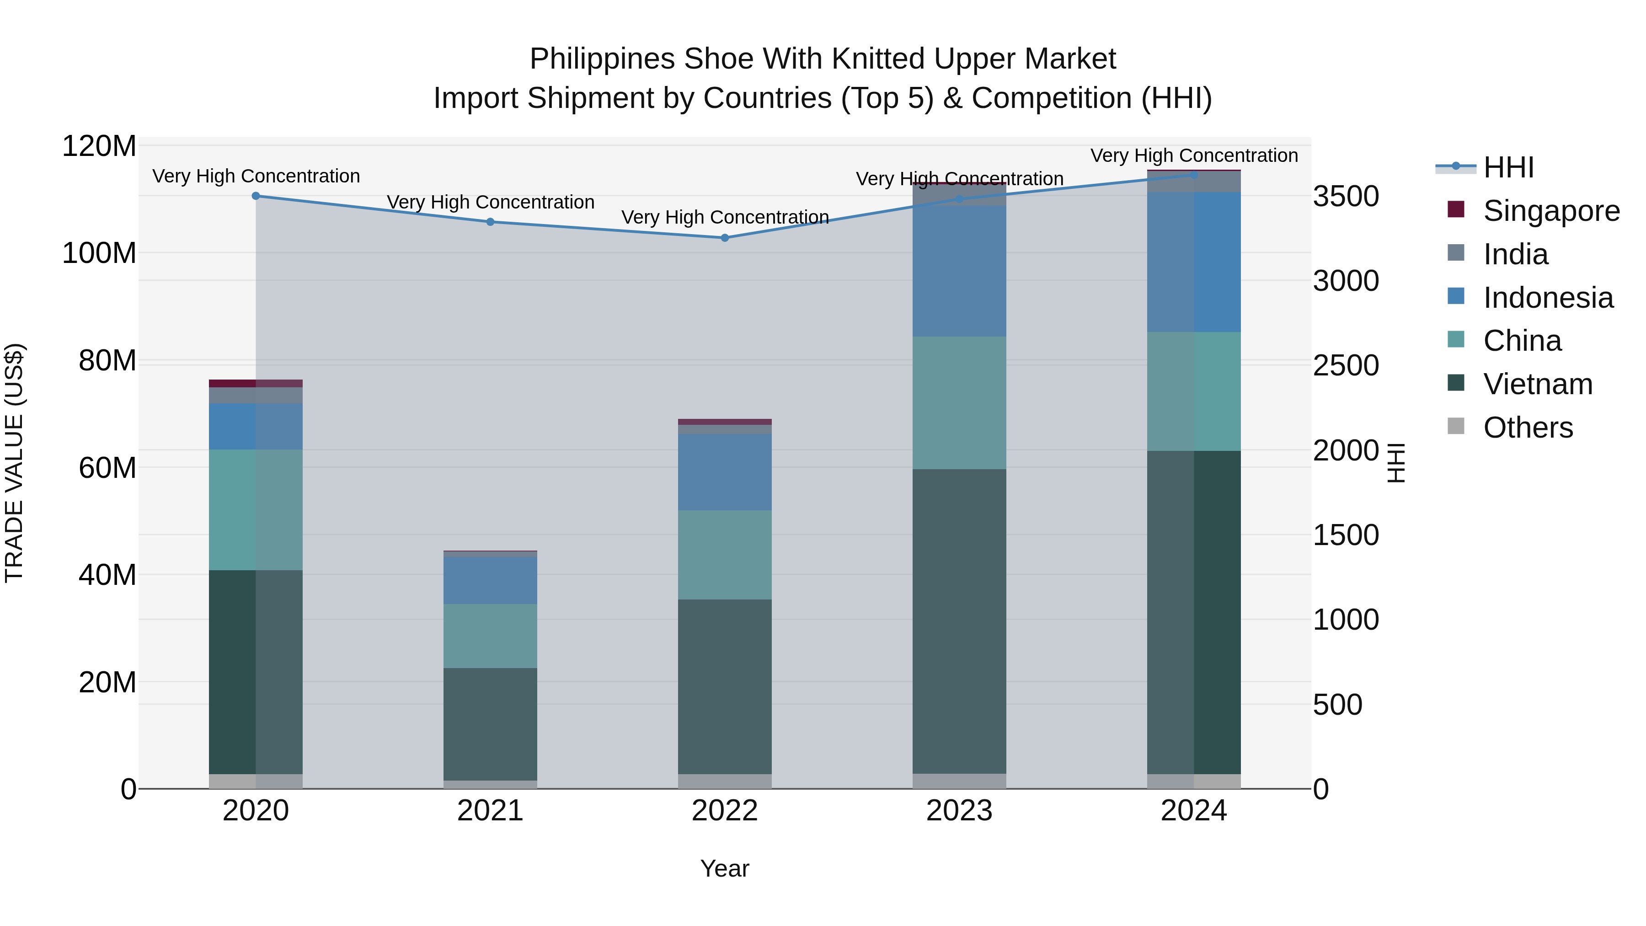Screen dimensions: 1646x926
Task: Click the x-axis label 2021
Action: point(490,811)
